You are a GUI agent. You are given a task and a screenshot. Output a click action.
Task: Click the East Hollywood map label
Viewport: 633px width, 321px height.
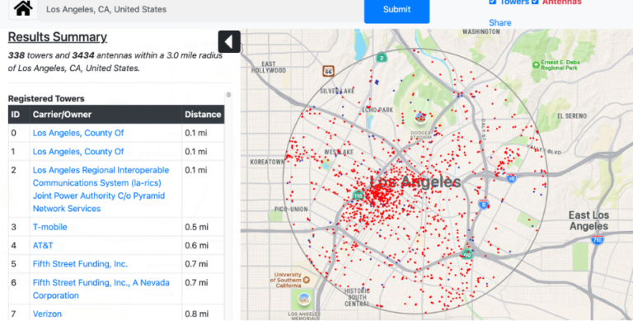tap(269, 67)
